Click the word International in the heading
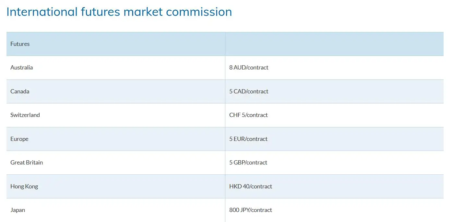453x222 pixels. coord(42,12)
